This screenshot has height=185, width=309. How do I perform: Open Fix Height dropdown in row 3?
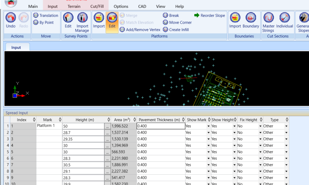(260, 139)
